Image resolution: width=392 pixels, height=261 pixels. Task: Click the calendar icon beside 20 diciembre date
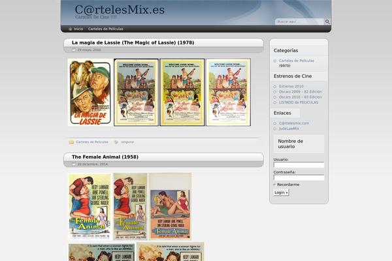tap(74, 164)
